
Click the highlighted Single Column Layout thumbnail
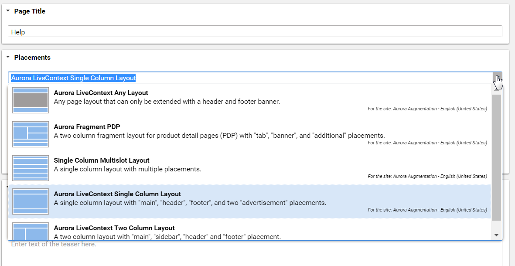click(x=31, y=201)
